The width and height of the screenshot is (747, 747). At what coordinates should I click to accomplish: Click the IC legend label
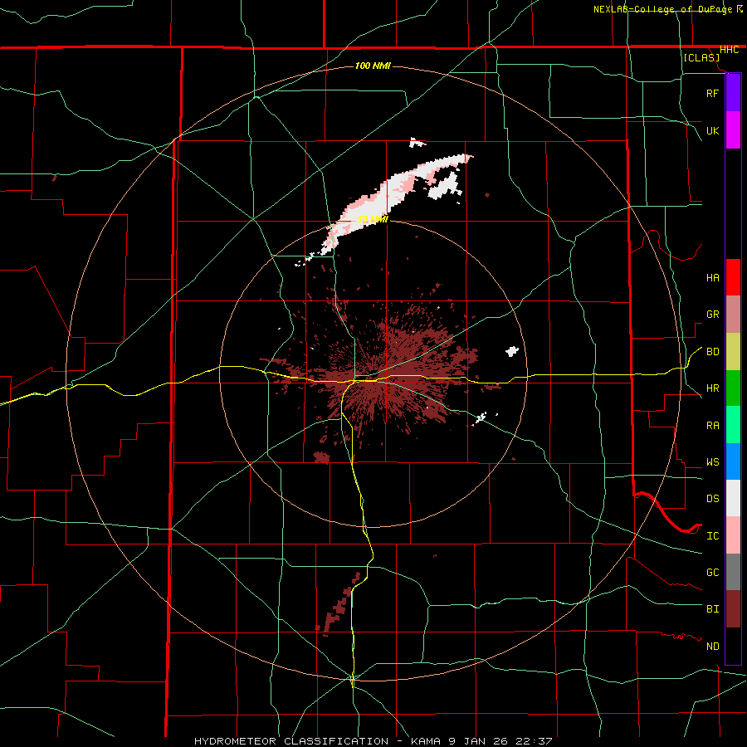(712, 535)
